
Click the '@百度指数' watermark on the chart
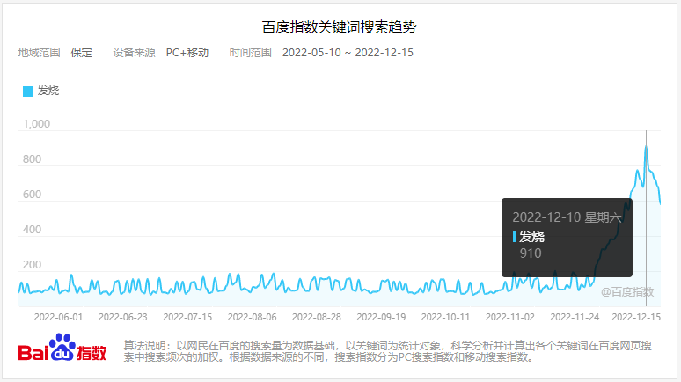click(627, 291)
